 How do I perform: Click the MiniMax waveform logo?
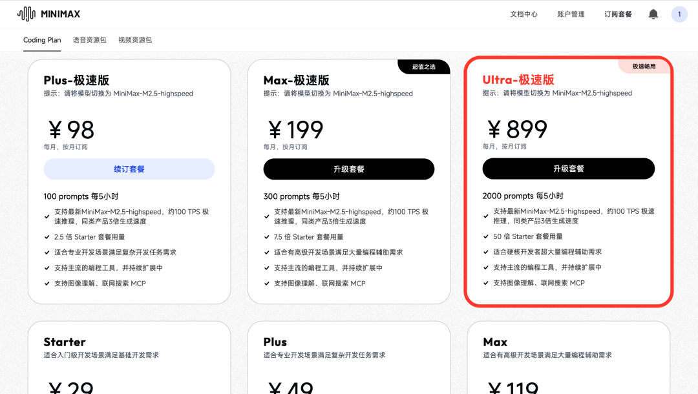(x=26, y=14)
